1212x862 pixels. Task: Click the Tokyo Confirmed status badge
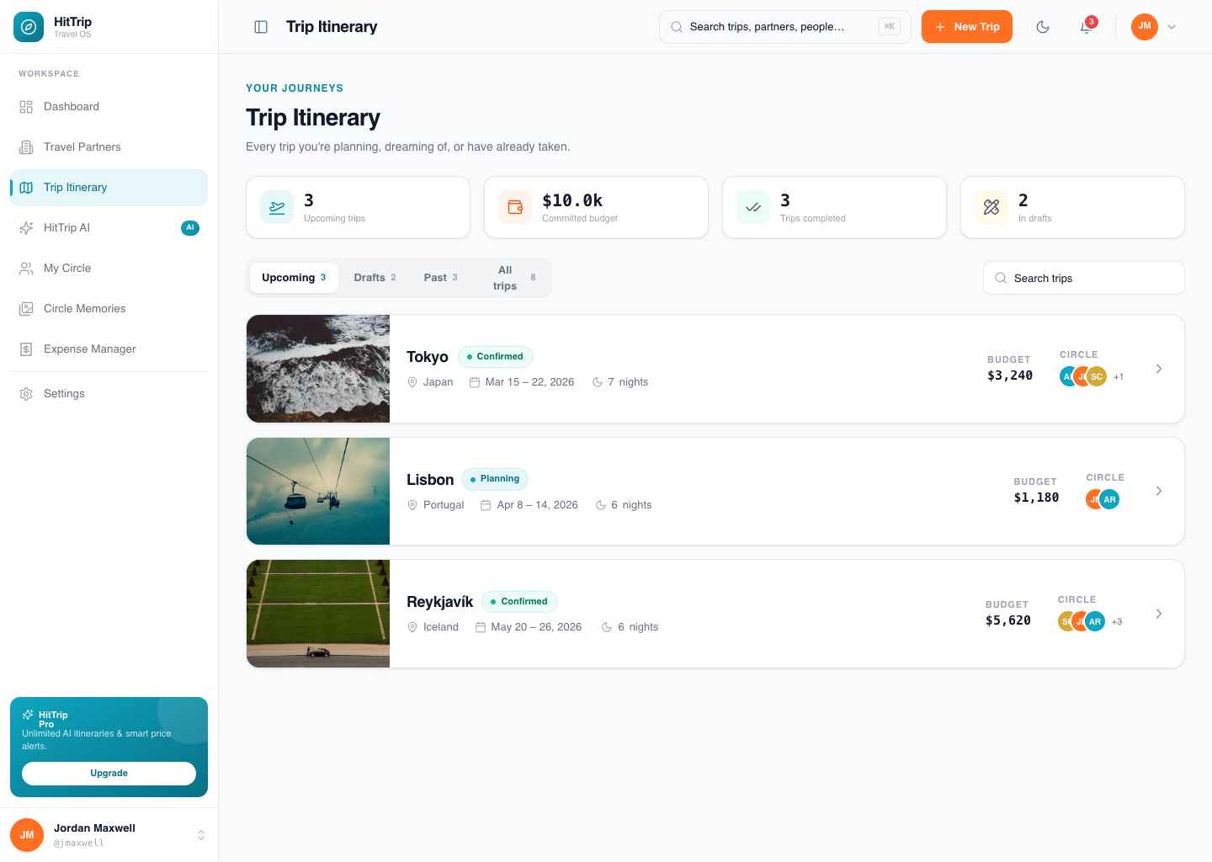(x=495, y=357)
